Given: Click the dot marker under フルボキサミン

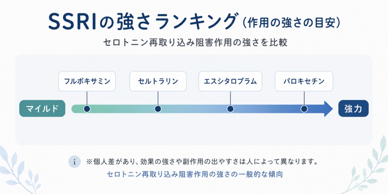Looking at the screenshot, I should 87,109.
